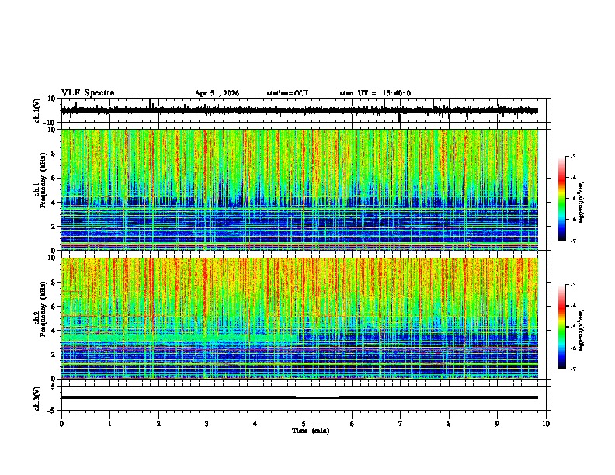
Task: Click the '5' tick on the time axis
Action: pyautogui.click(x=304, y=424)
